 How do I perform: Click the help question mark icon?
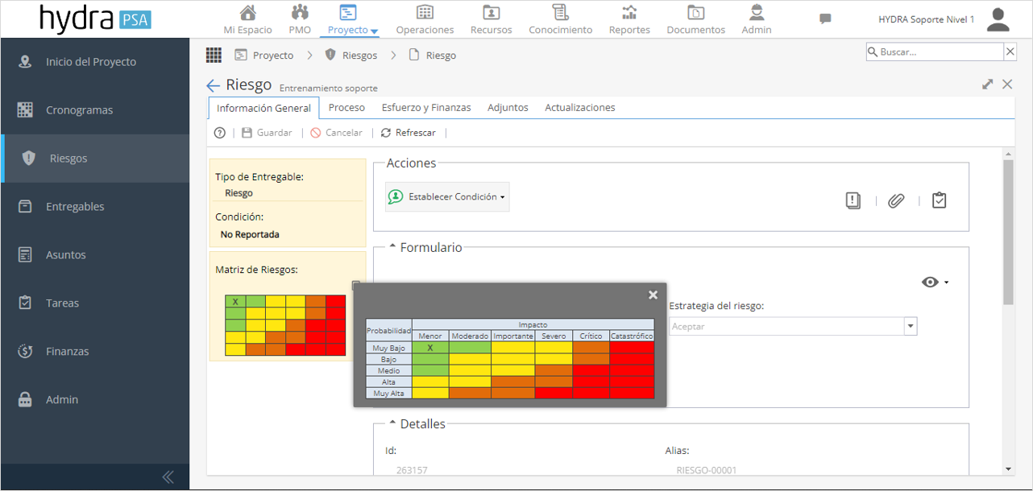[219, 133]
